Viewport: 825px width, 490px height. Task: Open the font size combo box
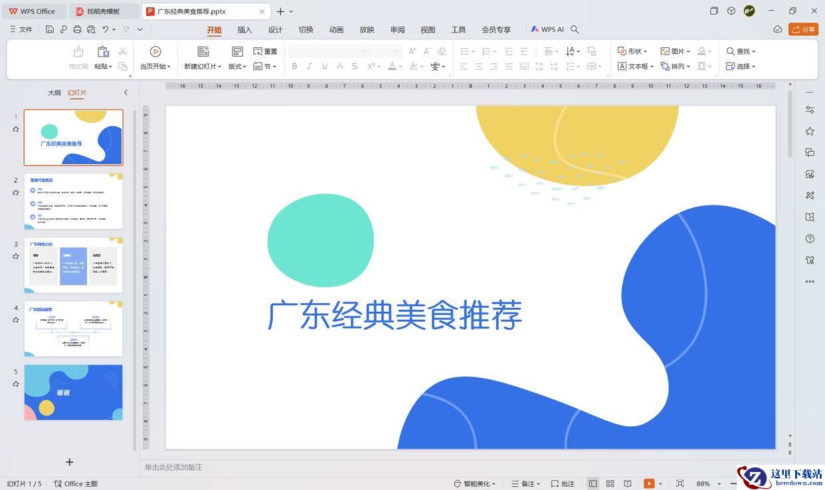(x=386, y=51)
